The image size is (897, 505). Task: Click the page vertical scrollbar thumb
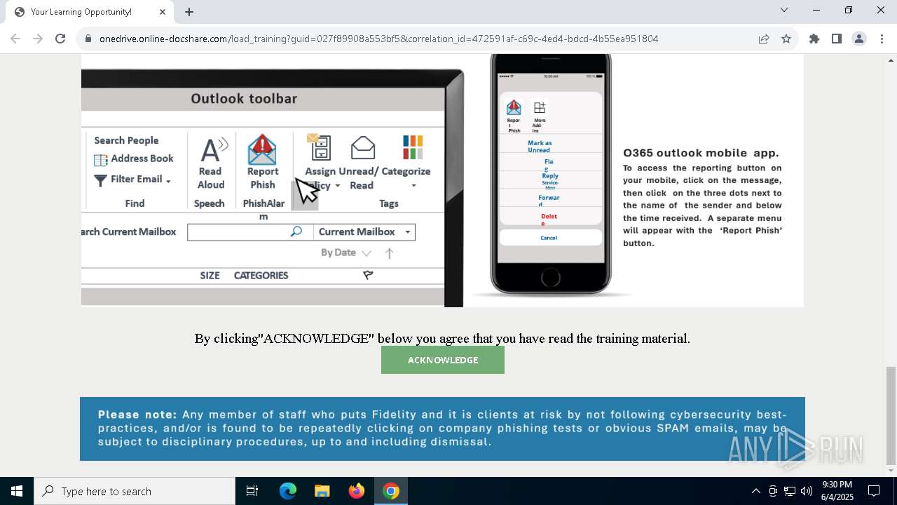891,415
